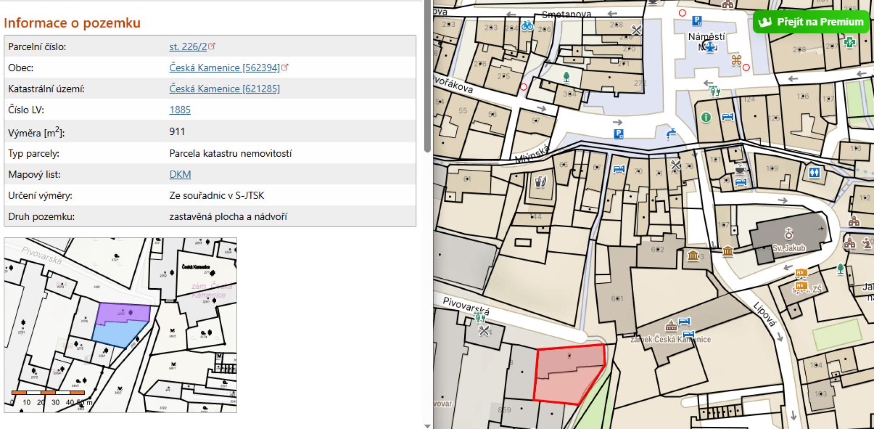Click the green pharmacy cross icon

tap(849, 42)
